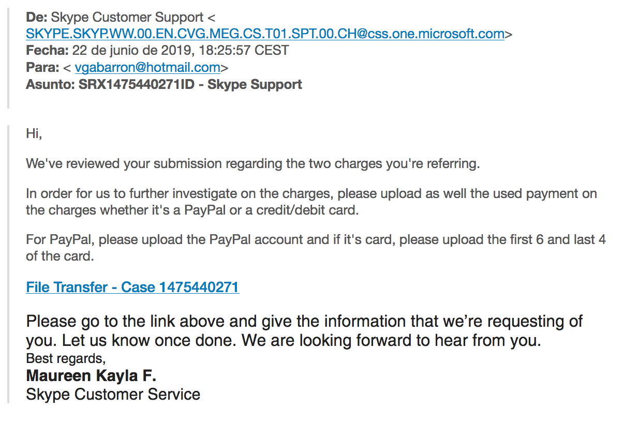Select the subject line SRX1475440271ID - Skype Support
The height and width of the screenshot is (424, 624).
pyautogui.click(x=190, y=84)
